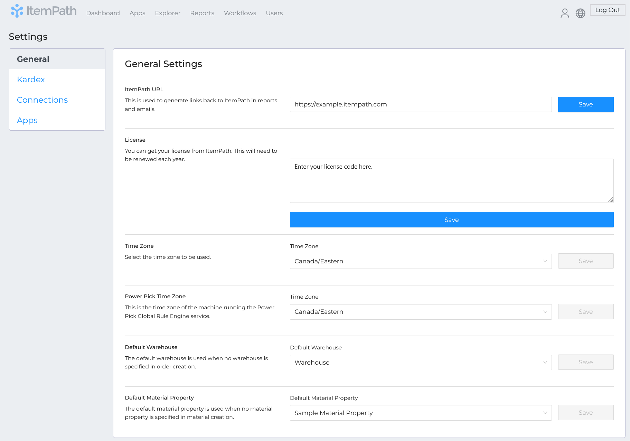The width and height of the screenshot is (630, 441).
Task: Click the 'Power Pick Time Zone' section label
Action: 155,297
